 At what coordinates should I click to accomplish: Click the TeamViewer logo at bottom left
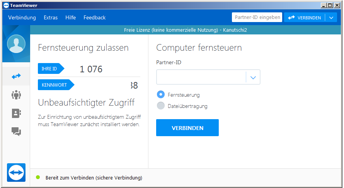click(16, 172)
